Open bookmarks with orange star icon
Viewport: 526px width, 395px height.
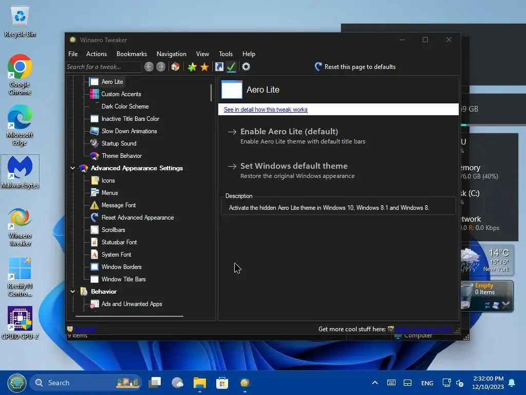pyautogui.click(x=204, y=67)
